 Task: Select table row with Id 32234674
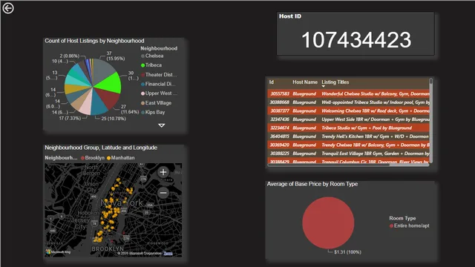pos(348,128)
